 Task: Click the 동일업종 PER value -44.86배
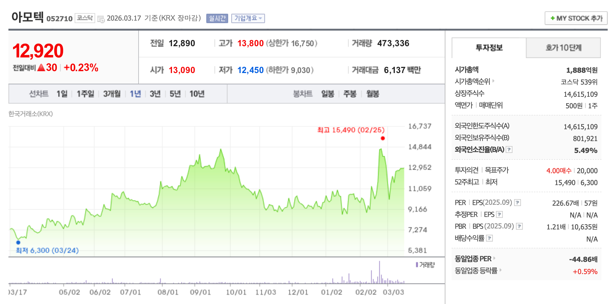point(583,259)
